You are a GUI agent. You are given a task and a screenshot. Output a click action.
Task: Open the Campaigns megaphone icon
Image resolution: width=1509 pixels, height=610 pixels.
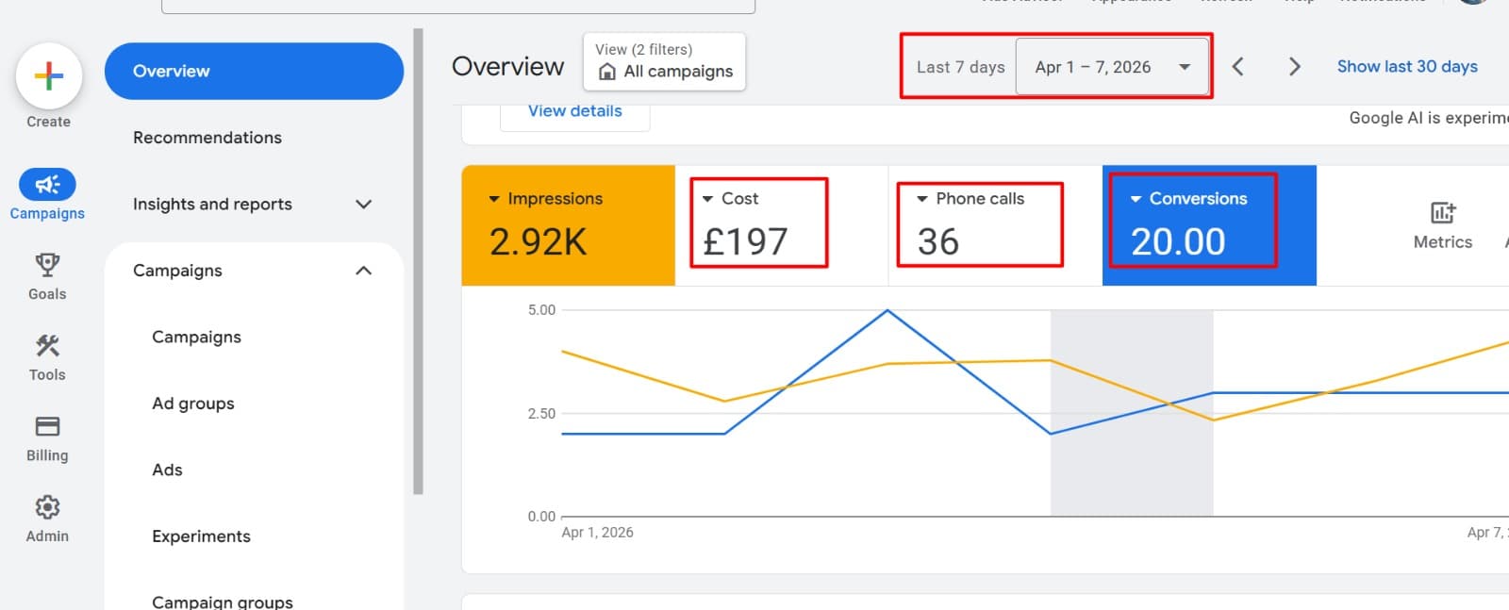click(47, 184)
